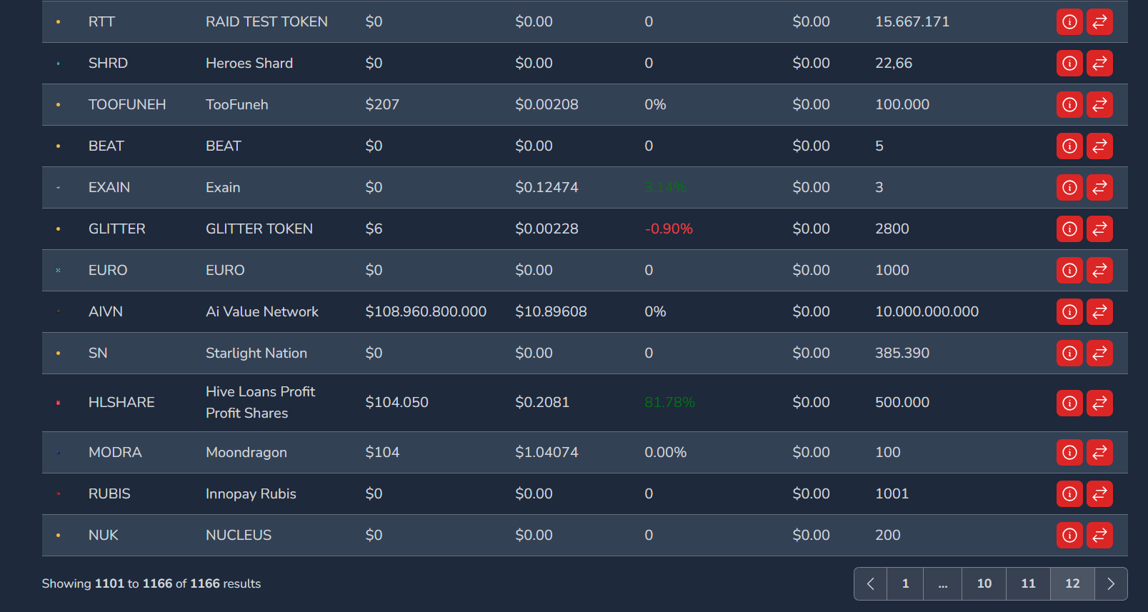The width and height of the screenshot is (1148, 612).
Task: Show info for Starlight Nation
Action: coord(1069,353)
